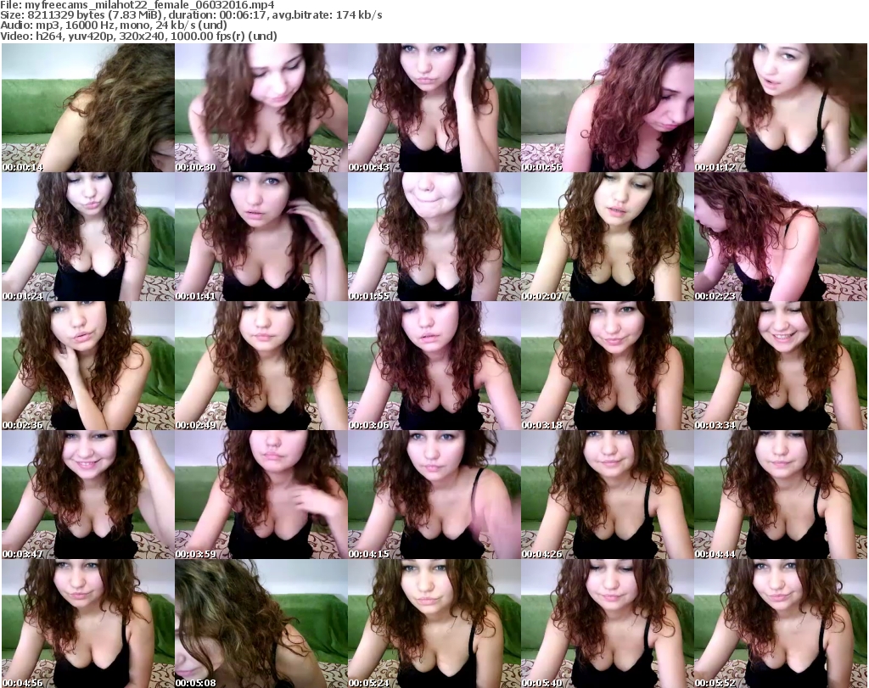Click the thumbnail stamped 00:00:14

(88, 108)
